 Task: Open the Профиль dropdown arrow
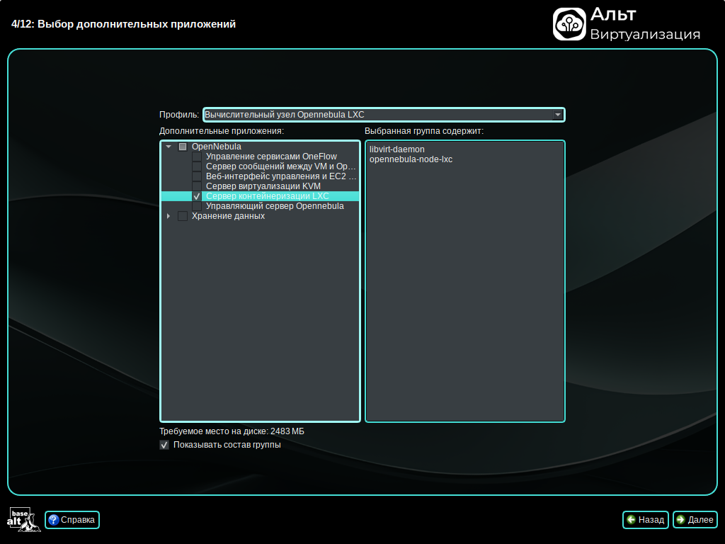[x=557, y=115]
